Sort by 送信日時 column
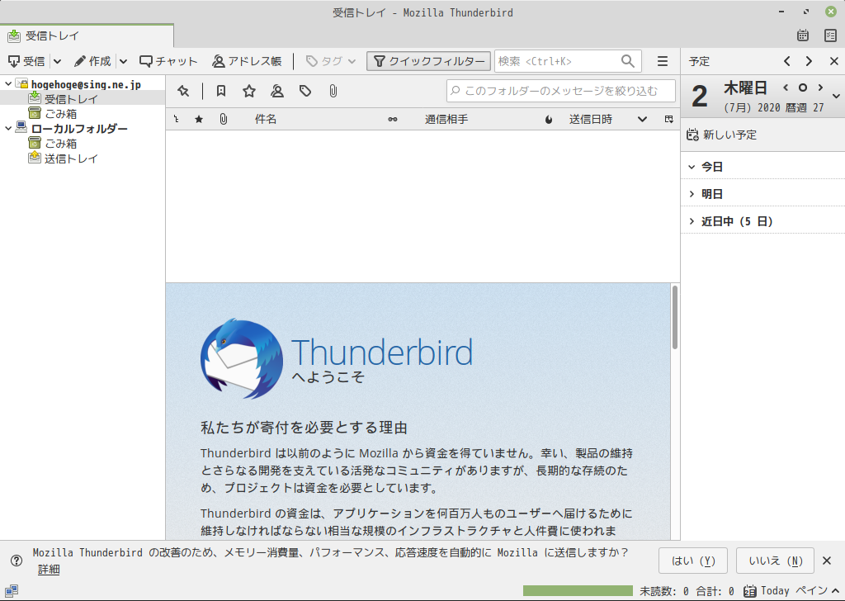845x601 pixels. click(591, 119)
